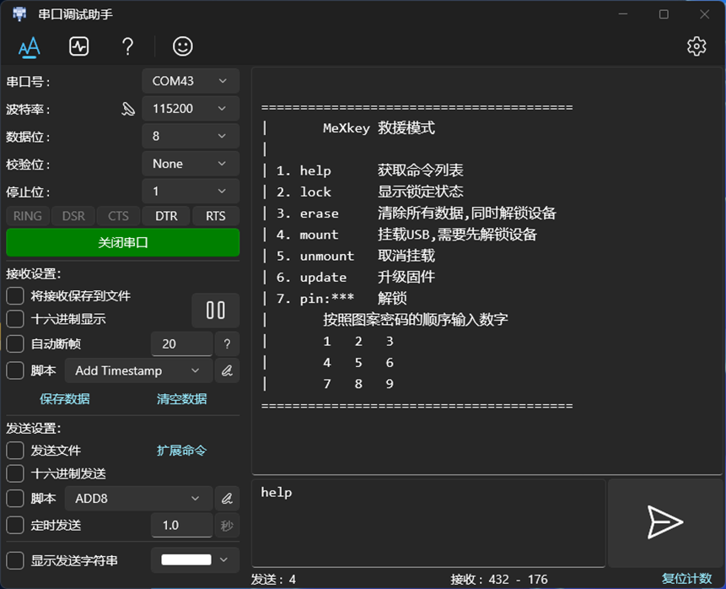Edit the ADD8 send script icon
This screenshot has width=726, height=589.
coord(226,499)
